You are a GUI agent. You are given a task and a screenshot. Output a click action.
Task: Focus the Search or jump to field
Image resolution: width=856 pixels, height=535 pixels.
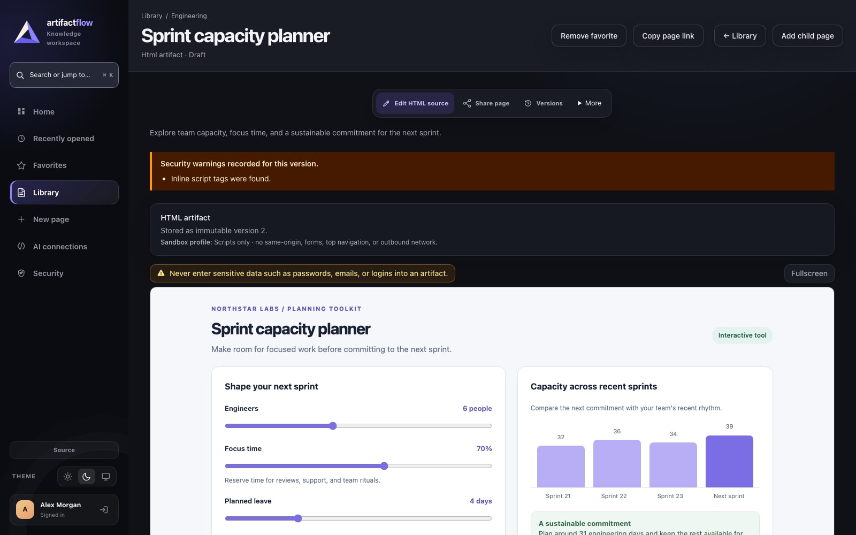click(x=64, y=75)
